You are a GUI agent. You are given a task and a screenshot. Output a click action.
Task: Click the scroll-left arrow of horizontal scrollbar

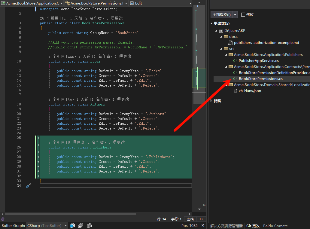point(2,214)
